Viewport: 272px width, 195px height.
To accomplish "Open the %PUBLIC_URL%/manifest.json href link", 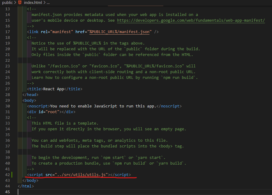I will pos(119,32).
